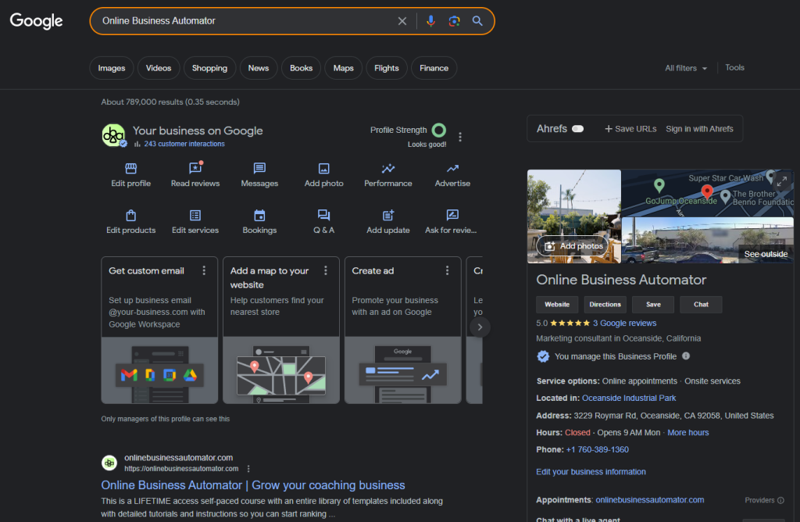Go to Google homepage logo
Viewport: 800px width, 522px height.
[x=36, y=21]
